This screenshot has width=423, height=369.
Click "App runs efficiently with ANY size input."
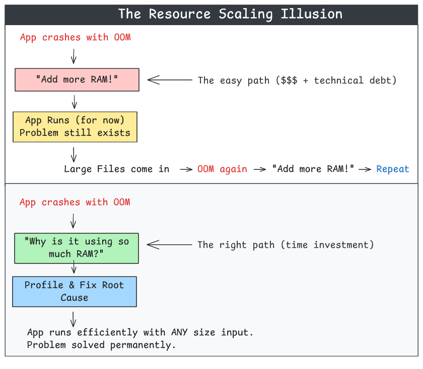139,332
